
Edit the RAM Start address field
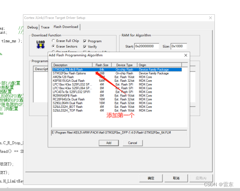coord(146,46)
